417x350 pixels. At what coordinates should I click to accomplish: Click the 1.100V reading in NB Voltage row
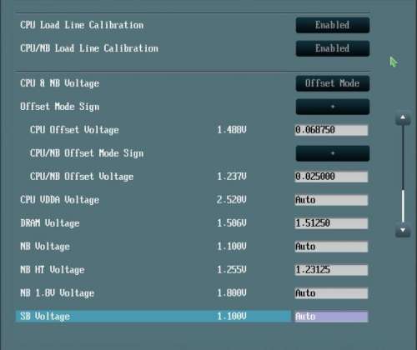click(x=232, y=247)
